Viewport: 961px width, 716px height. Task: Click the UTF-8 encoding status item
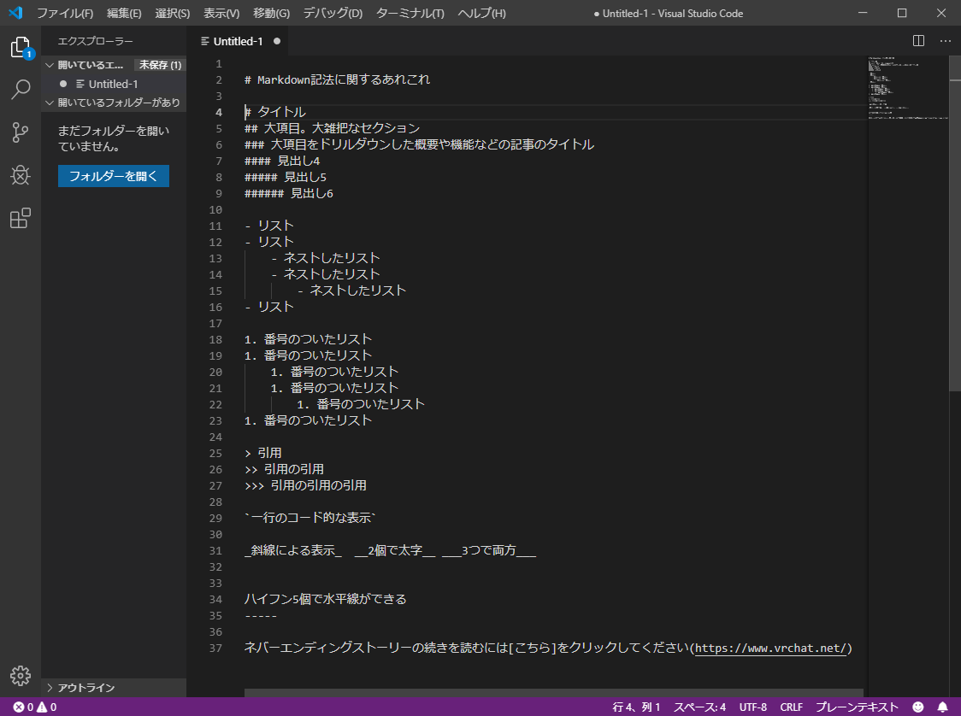click(752, 707)
